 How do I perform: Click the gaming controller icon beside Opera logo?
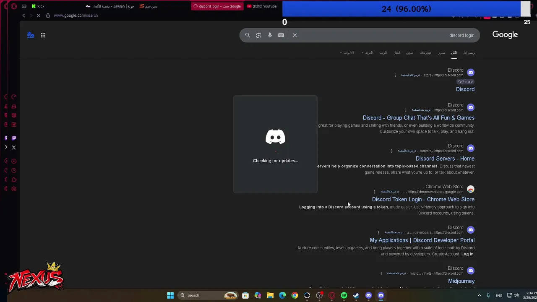coord(24,6)
